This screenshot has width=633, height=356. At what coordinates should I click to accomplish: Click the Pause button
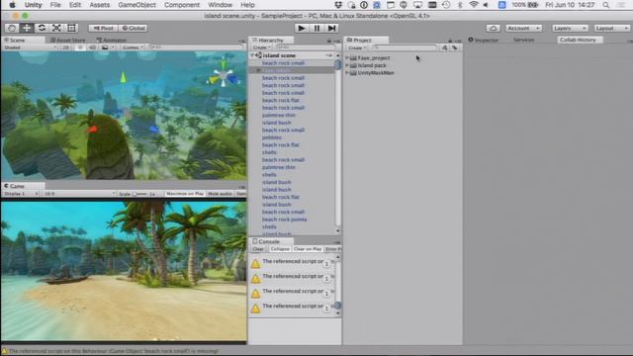click(x=316, y=28)
